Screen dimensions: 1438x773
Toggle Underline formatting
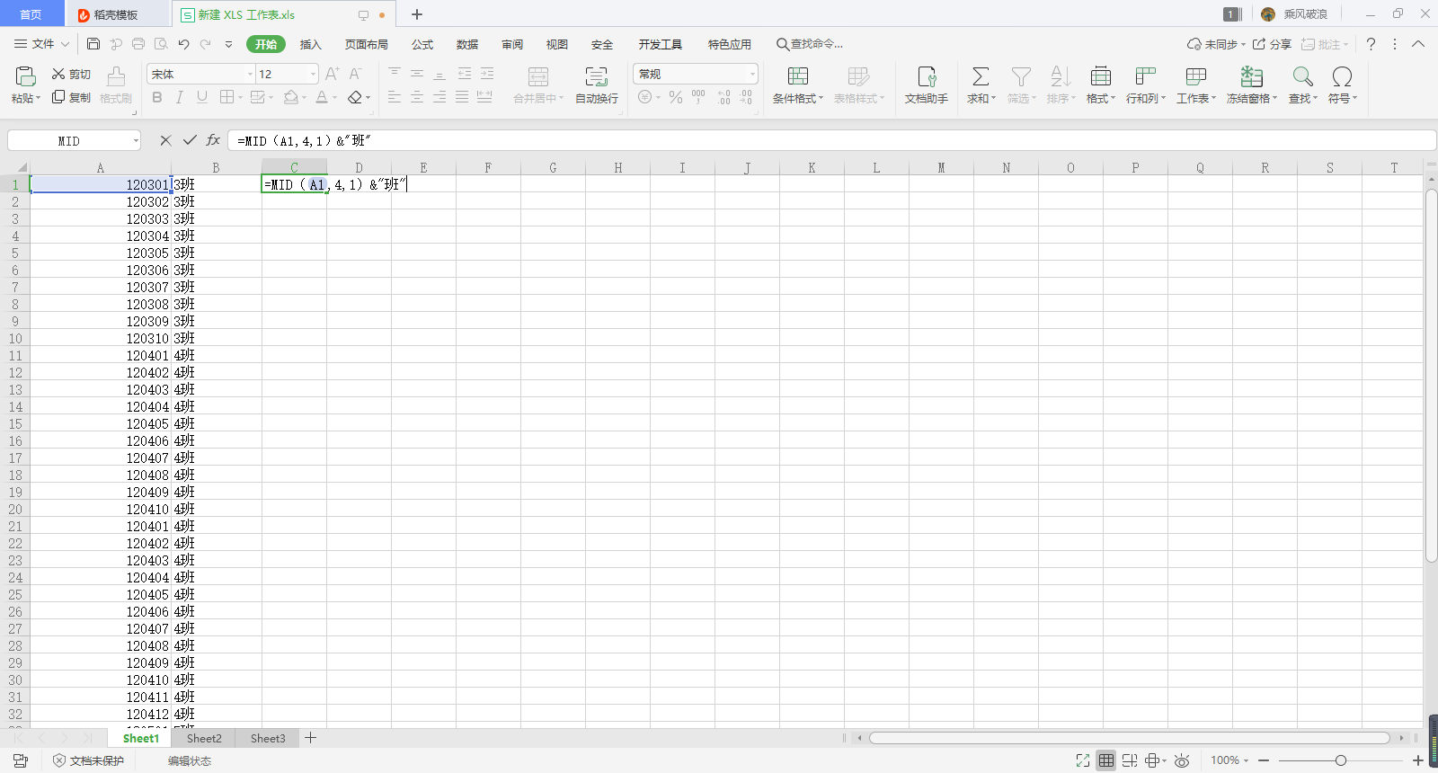point(202,97)
